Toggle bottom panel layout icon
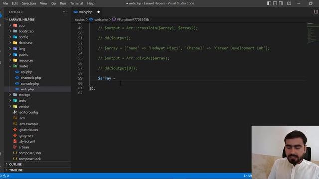319x179 pixels. pos(275,3)
